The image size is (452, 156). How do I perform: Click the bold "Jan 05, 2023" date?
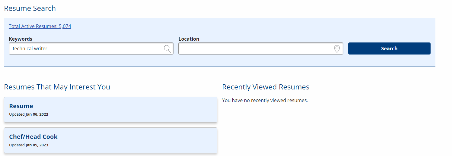37,145
